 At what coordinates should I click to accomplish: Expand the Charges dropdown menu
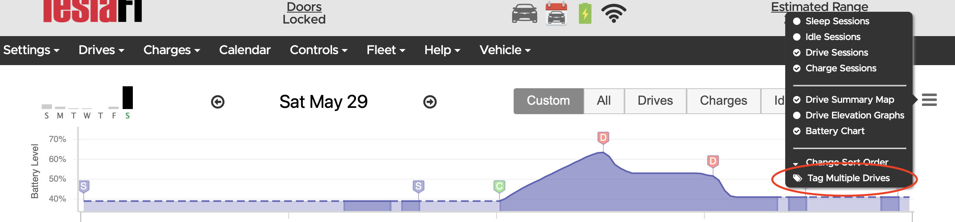(x=172, y=50)
